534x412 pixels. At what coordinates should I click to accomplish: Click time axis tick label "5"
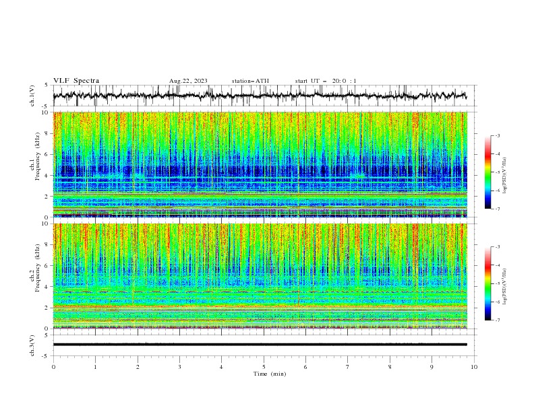pyautogui.click(x=264, y=367)
